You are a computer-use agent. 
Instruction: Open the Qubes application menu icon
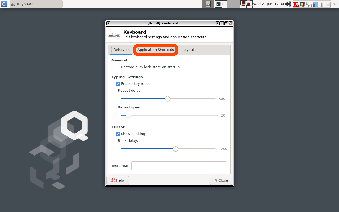(x=4, y=4)
